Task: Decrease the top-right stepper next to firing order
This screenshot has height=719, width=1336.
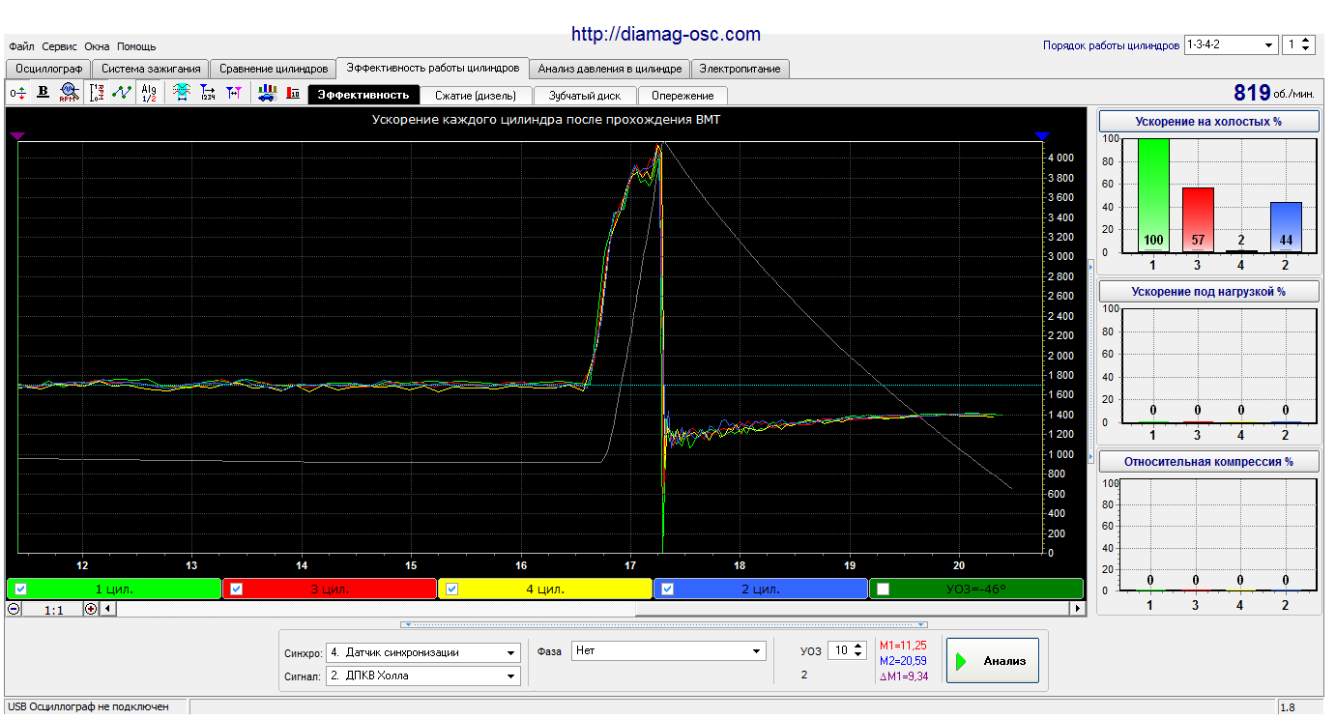Action: point(1307,49)
